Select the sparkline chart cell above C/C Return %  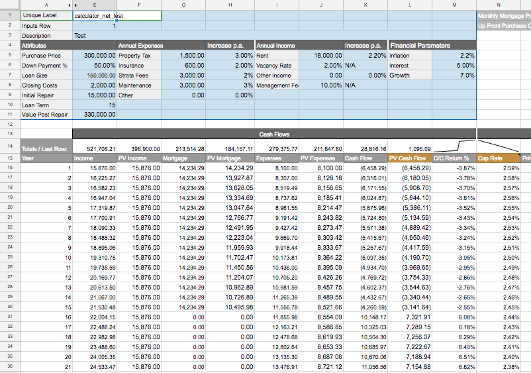[454, 146]
